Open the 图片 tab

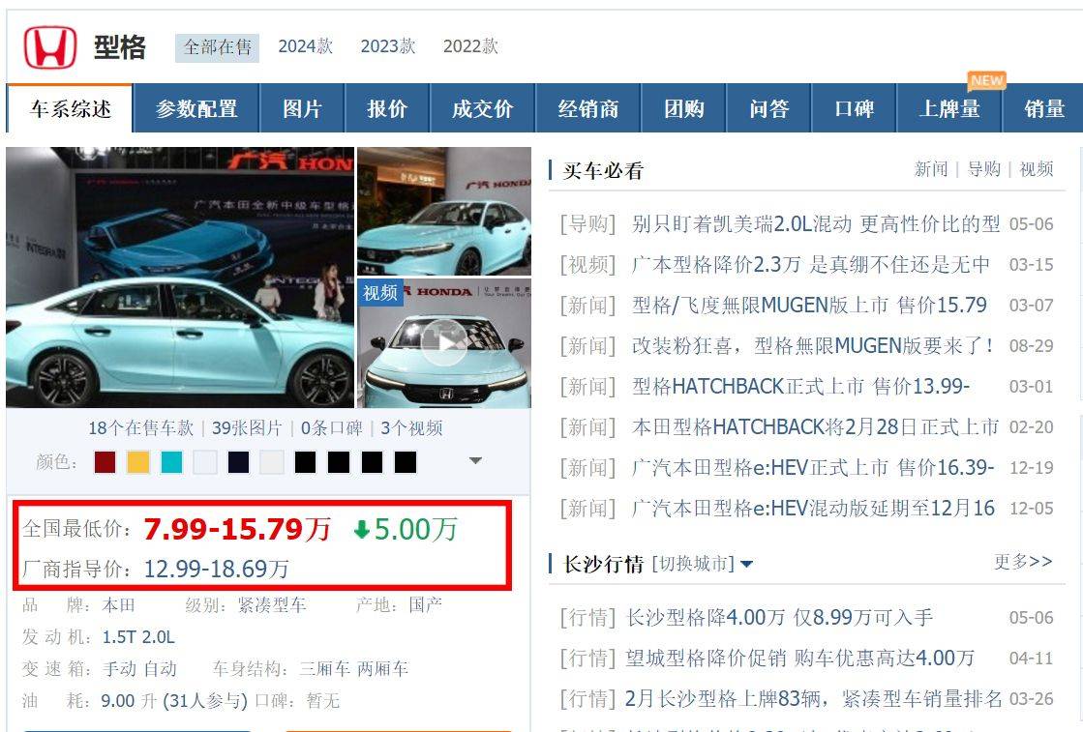[x=303, y=108]
